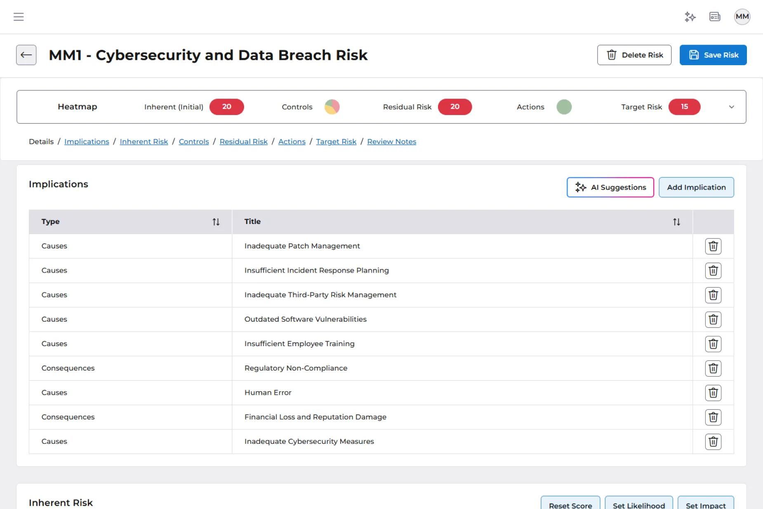The width and height of the screenshot is (763, 509).
Task: Open the MM user avatar menu
Action: tap(742, 17)
